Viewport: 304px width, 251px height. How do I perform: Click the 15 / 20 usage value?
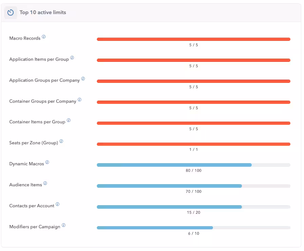tap(193, 213)
